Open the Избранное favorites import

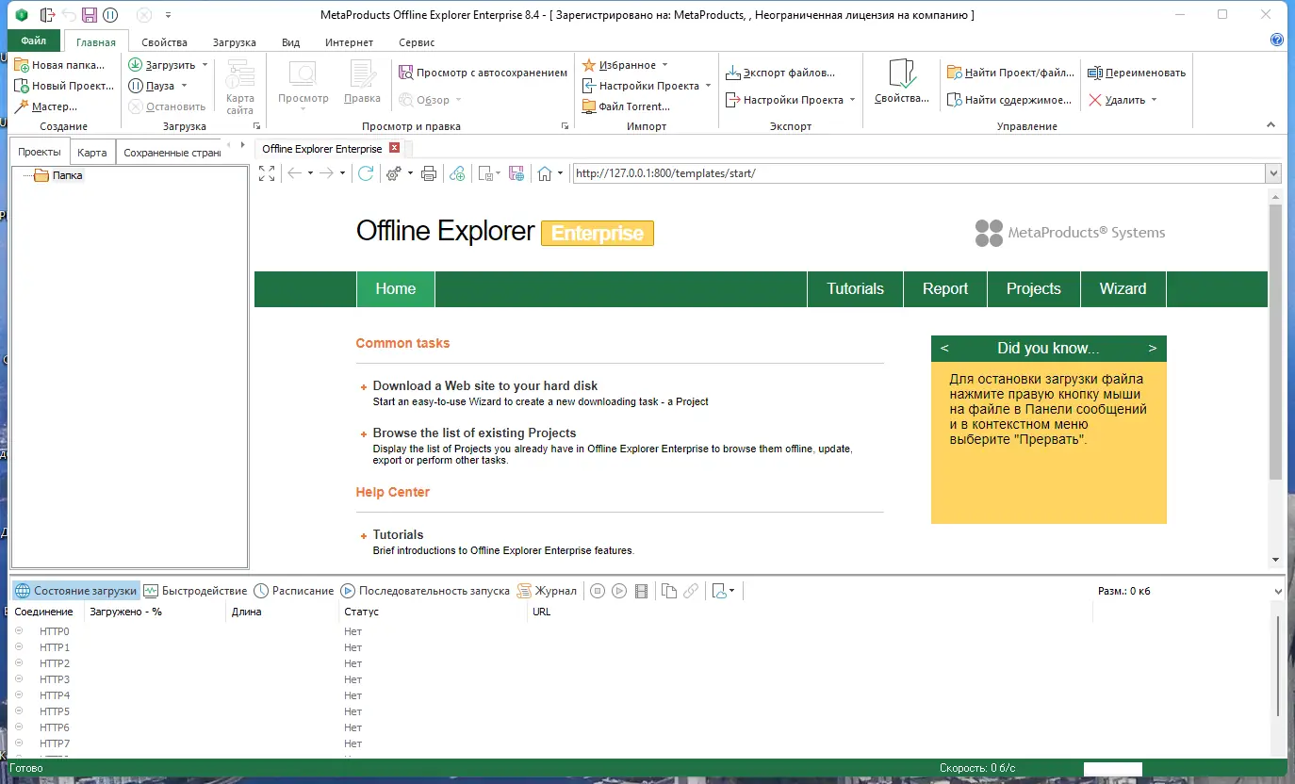tap(618, 65)
